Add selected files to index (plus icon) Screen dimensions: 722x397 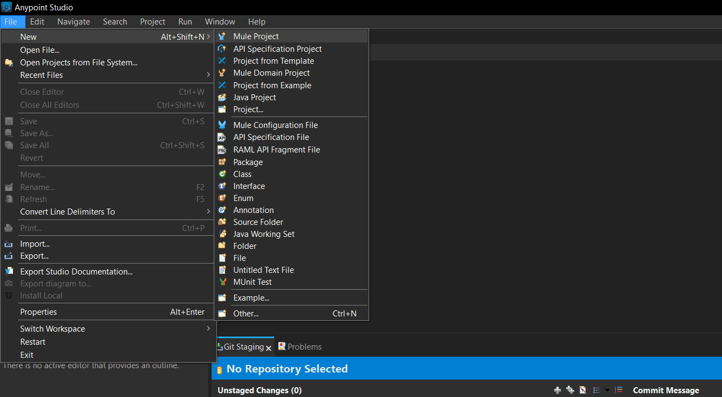557,390
